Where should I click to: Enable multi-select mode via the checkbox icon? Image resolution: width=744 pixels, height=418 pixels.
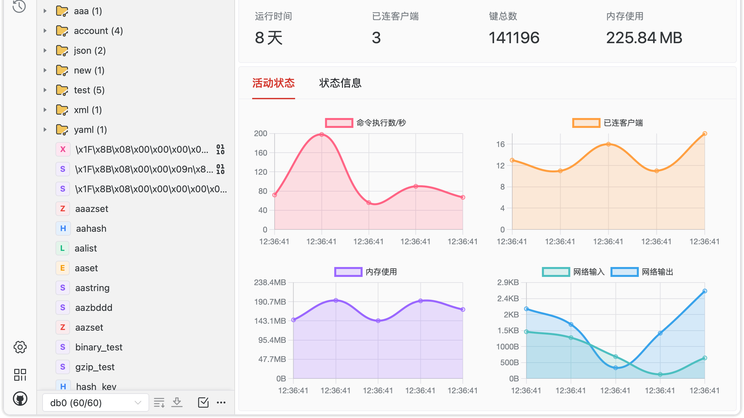[x=203, y=403]
